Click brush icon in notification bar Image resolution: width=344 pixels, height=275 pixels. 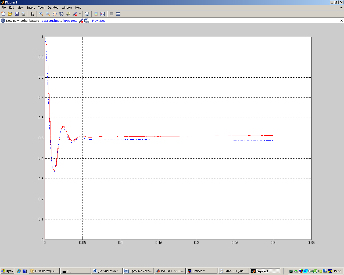coord(81,21)
